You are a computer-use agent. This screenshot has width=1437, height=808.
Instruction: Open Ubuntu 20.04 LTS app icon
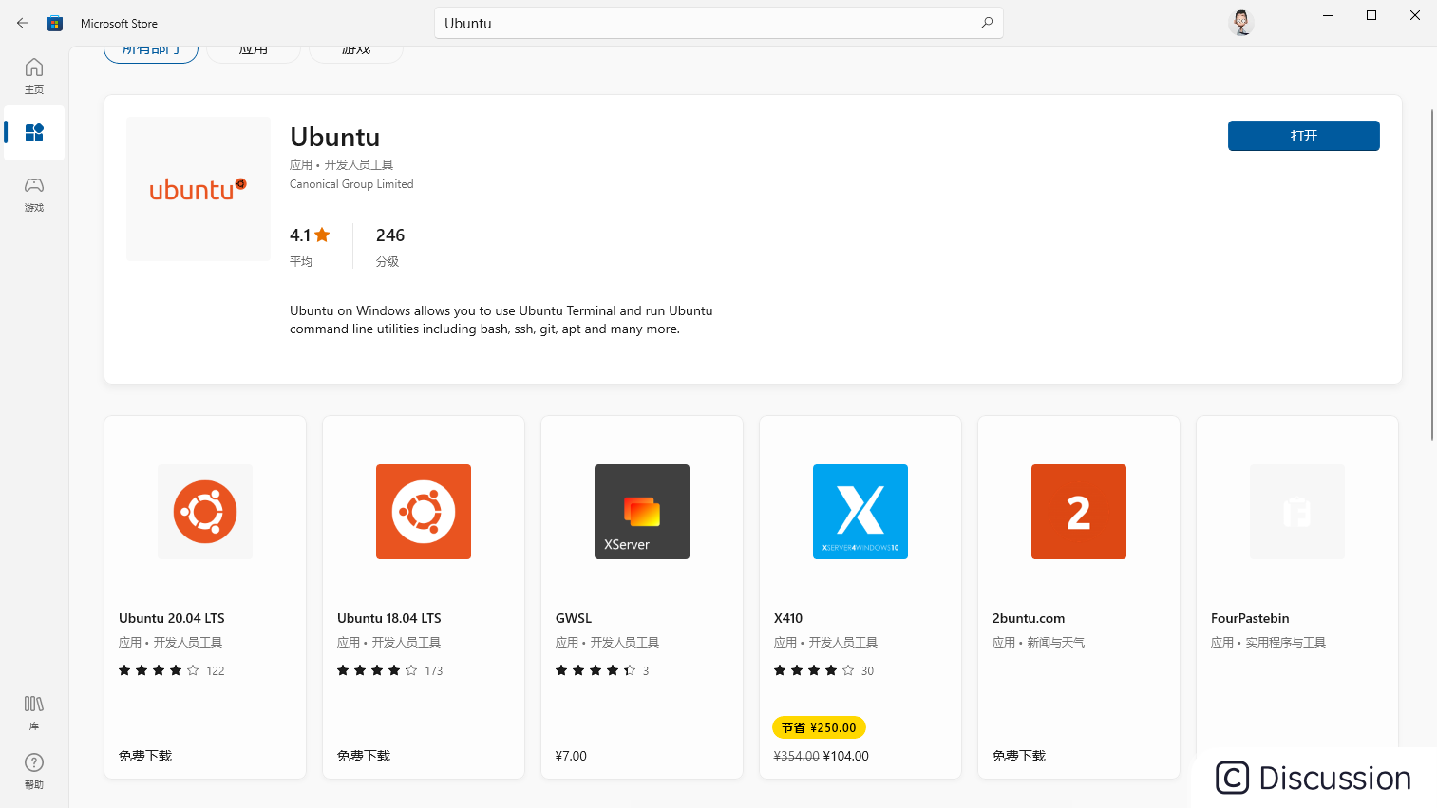click(205, 512)
